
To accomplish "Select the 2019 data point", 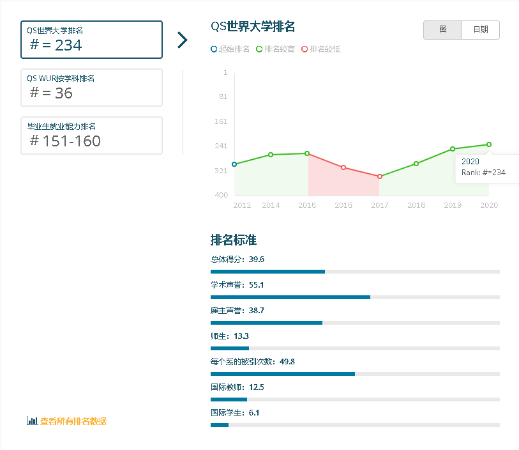I will [453, 149].
